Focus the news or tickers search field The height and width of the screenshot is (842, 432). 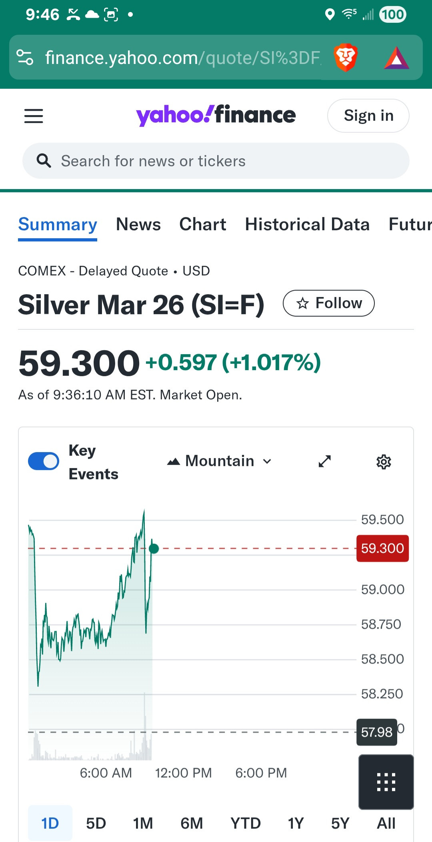216,161
